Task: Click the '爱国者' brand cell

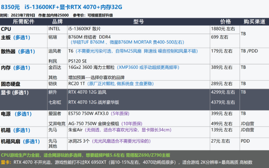Action: (55, 113)
